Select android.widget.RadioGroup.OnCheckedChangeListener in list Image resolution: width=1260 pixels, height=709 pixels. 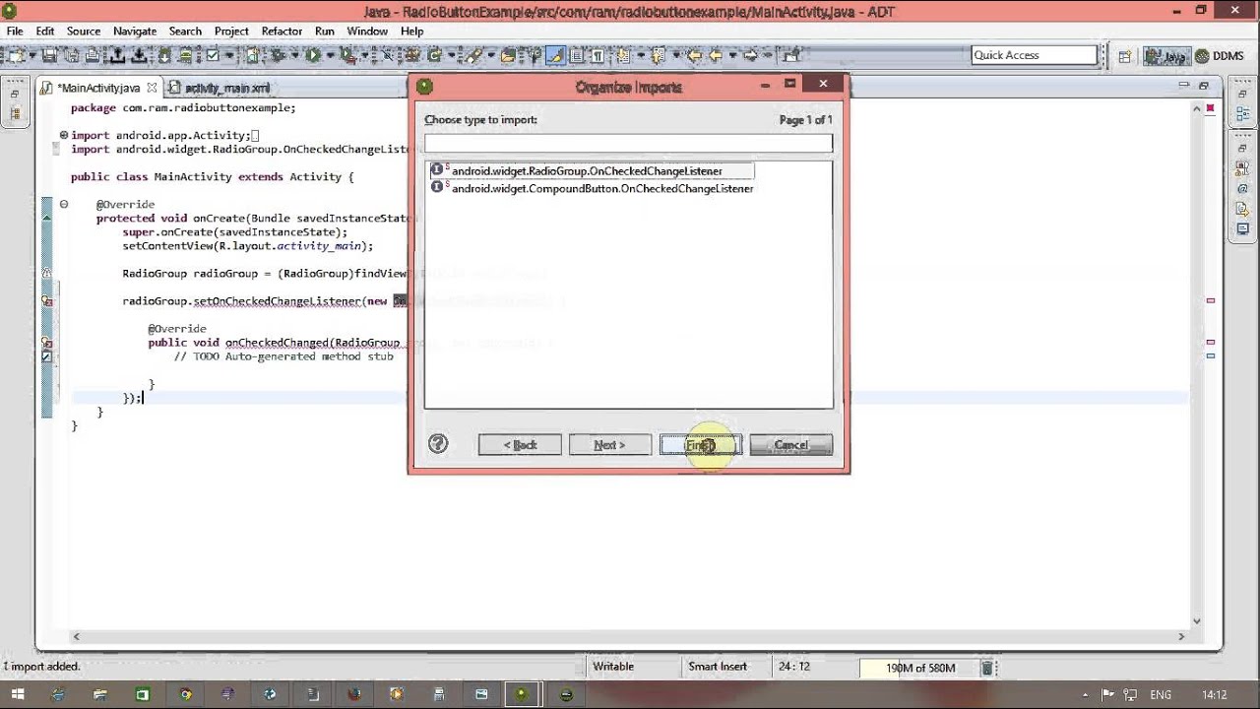click(x=591, y=170)
